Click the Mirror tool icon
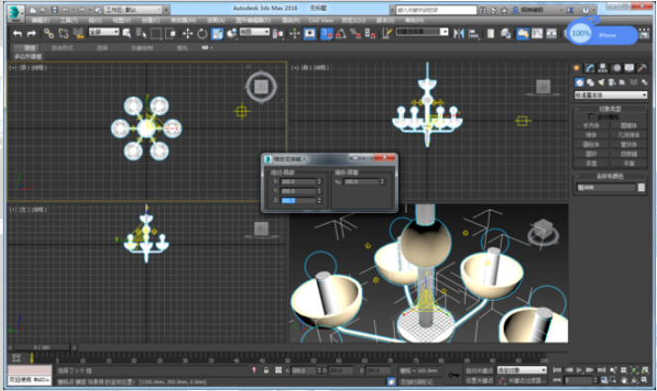Image resolution: width=657 pixels, height=391 pixels. [458, 34]
